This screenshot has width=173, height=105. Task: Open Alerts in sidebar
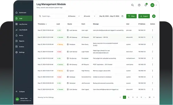pyautogui.click(x=23, y=35)
